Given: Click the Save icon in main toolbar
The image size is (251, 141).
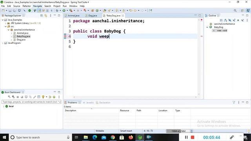Looking at the screenshot, I should [x=10, y=11].
